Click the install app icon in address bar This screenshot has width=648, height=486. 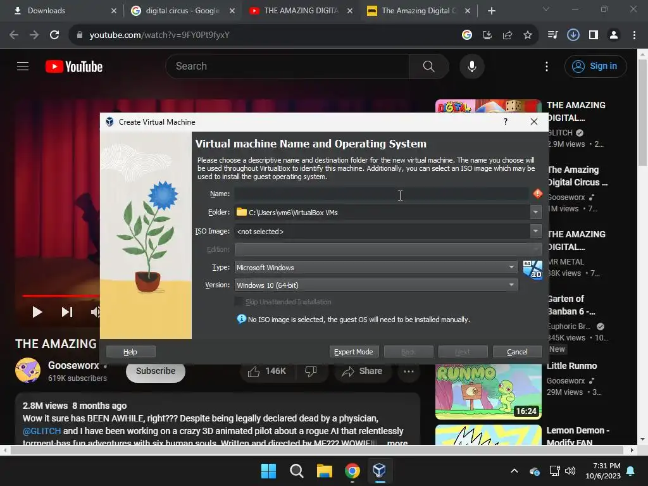487,35
